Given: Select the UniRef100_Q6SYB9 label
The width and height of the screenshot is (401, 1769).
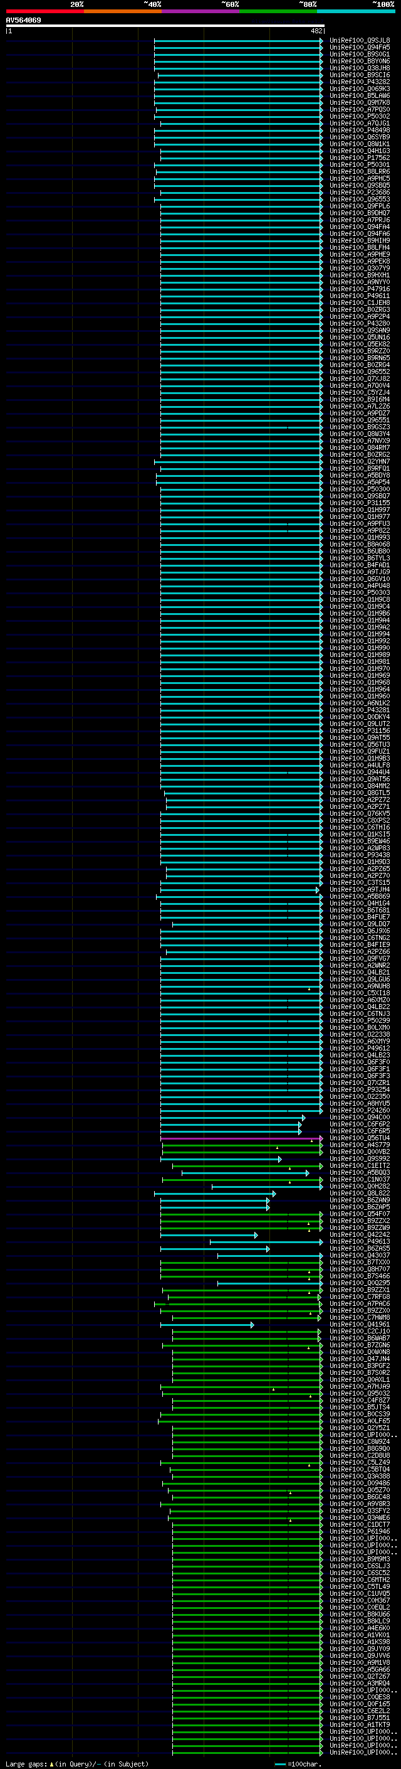Looking at the screenshot, I should (x=360, y=137).
